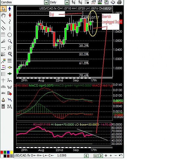This screenshot has width=174, height=160.
Task: Click the plus zoom in button
Action: [x=111, y=156]
